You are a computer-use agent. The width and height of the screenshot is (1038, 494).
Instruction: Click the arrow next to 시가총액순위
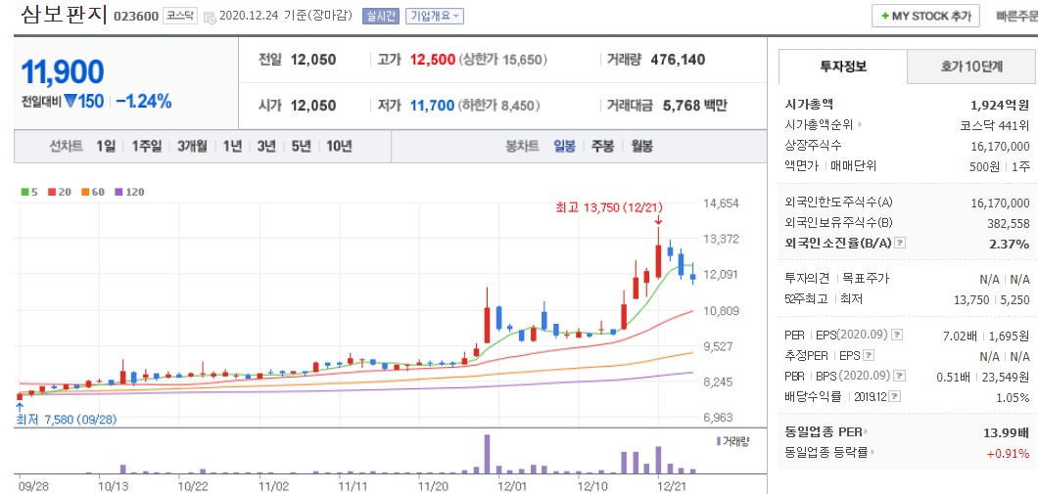point(860,124)
